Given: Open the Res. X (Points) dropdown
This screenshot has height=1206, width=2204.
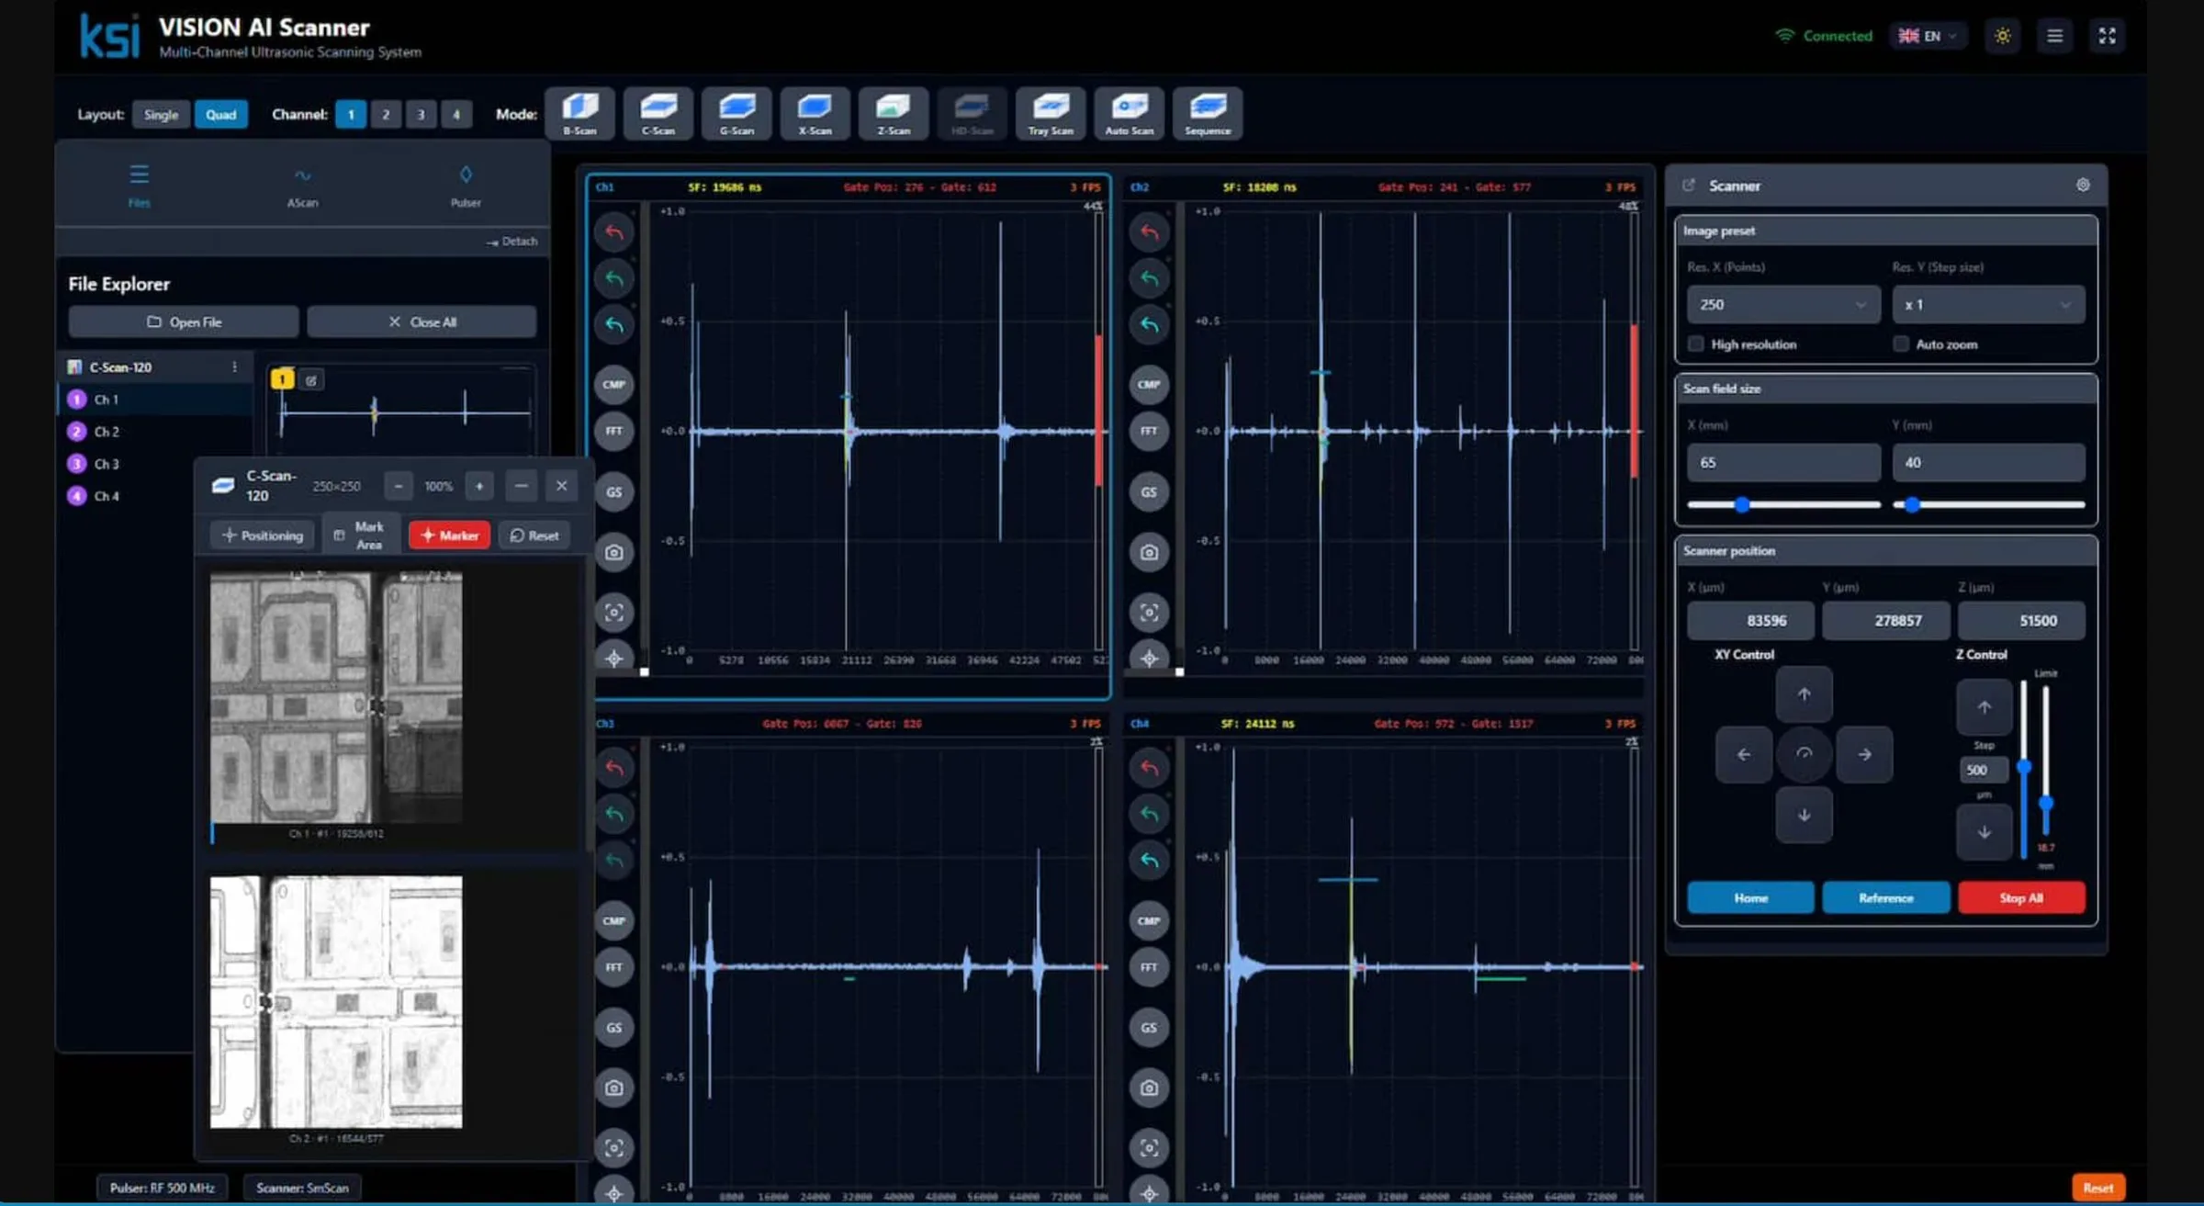Looking at the screenshot, I should tap(1782, 304).
